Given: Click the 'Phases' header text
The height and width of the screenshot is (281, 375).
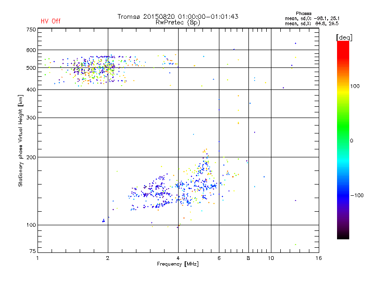Looking at the screenshot, I should [303, 14].
